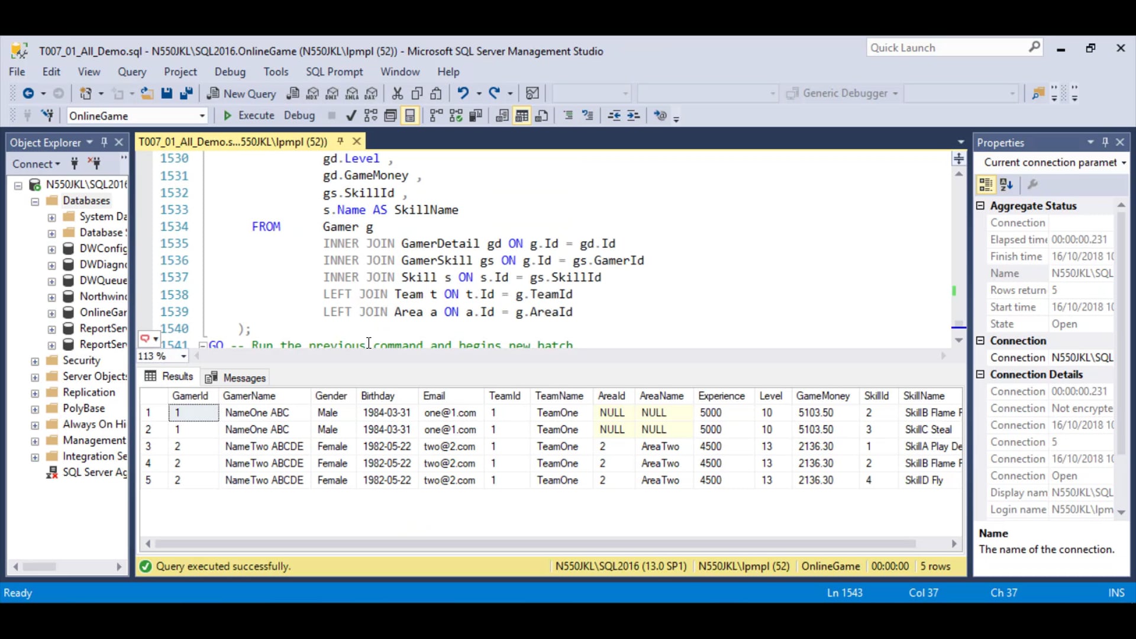The image size is (1136, 639).
Task: Pin the Object Explorer panel
Action: (x=104, y=142)
